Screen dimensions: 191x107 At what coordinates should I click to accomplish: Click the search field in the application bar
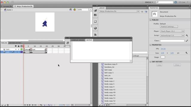pyautogui.click(x=165, y=2)
